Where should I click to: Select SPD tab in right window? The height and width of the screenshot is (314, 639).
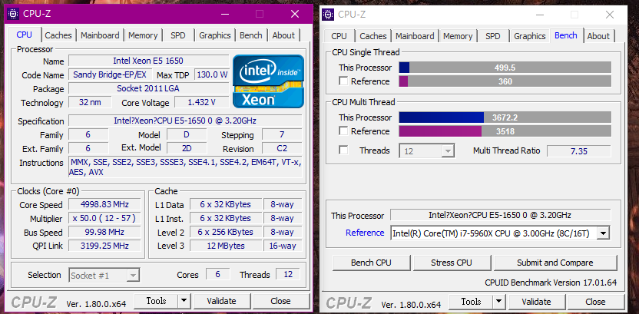tap(492, 36)
